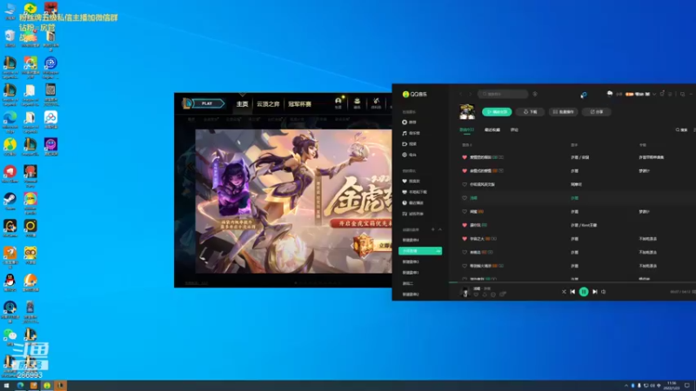696x391 pixels.
Task: Click the 下载 download button for playlist
Action: (530, 112)
